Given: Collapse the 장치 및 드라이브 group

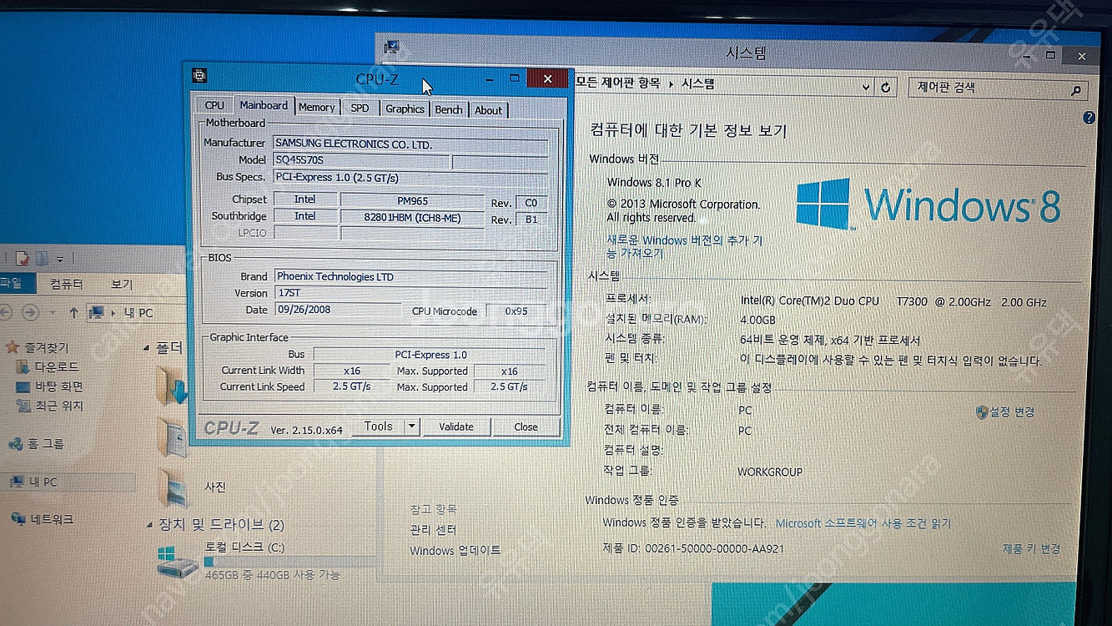Looking at the screenshot, I should point(148,525).
